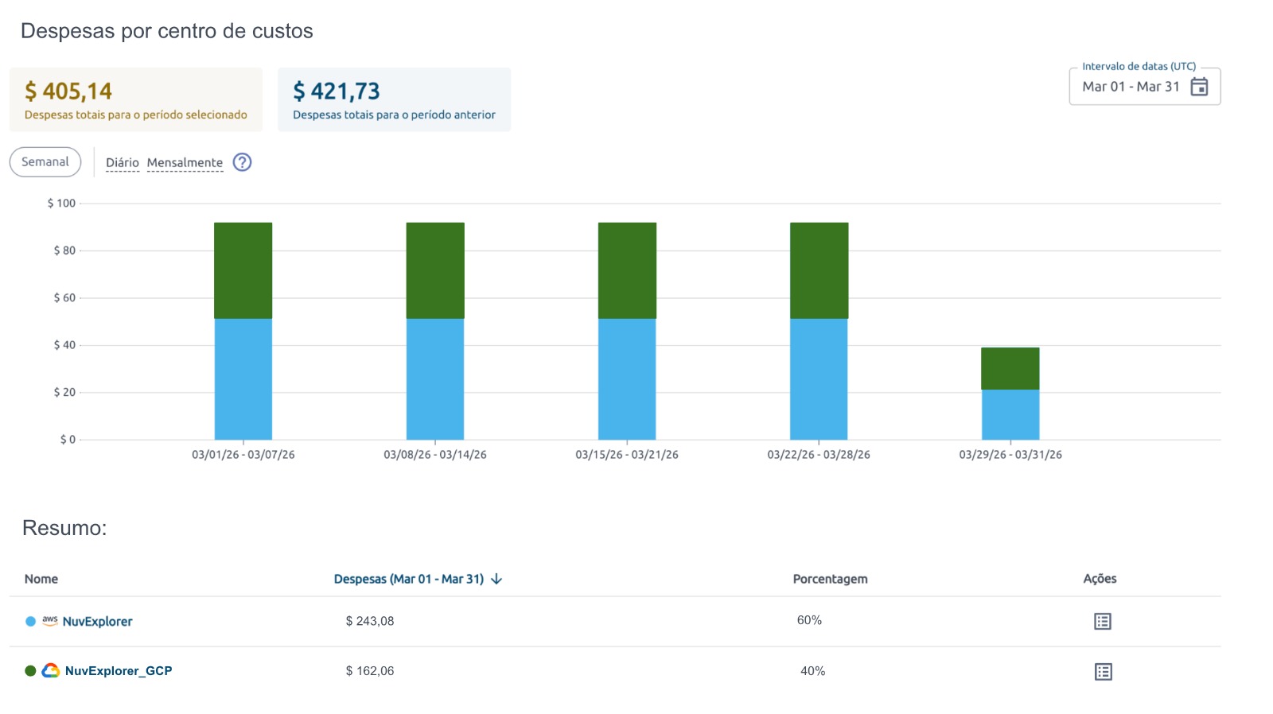Open the calendar date picker icon
This screenshot has height=714, width=1273.
[1199, 87]
